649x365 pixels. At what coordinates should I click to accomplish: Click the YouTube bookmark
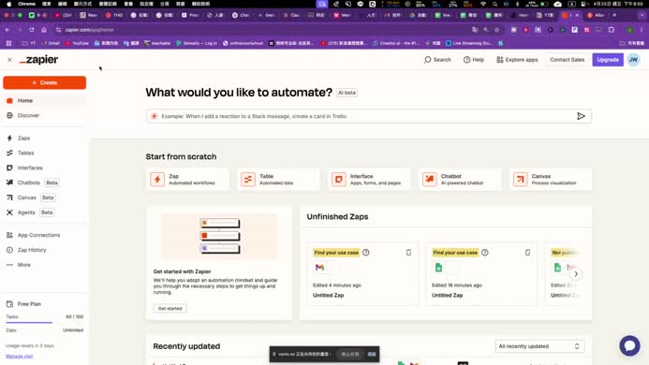(x=78, y=43)
